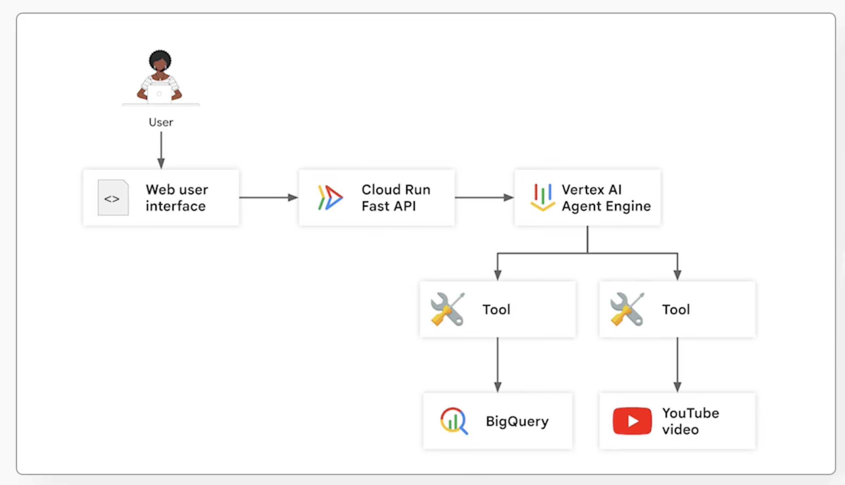Screen dimensions: 845x485
Task: Click the 'Tool' label above BigQuery
Action: point(496,310)
